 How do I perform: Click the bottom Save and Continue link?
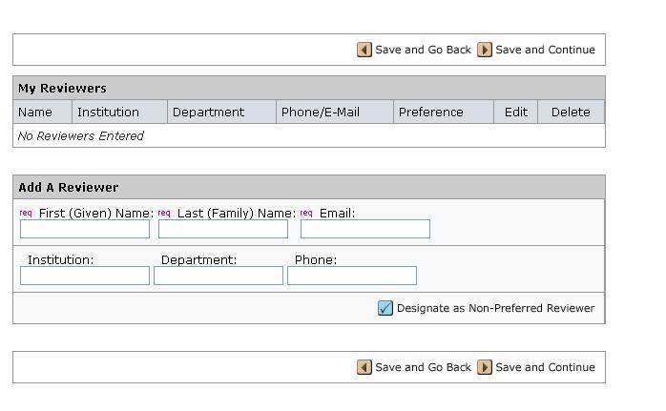545,367
